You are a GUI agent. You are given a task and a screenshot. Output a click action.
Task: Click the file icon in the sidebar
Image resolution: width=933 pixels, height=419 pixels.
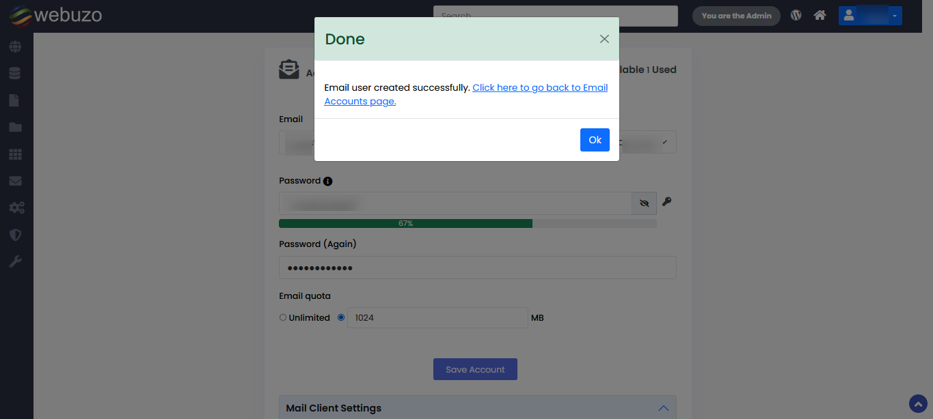pyautogui.click(x=14, y=100)
